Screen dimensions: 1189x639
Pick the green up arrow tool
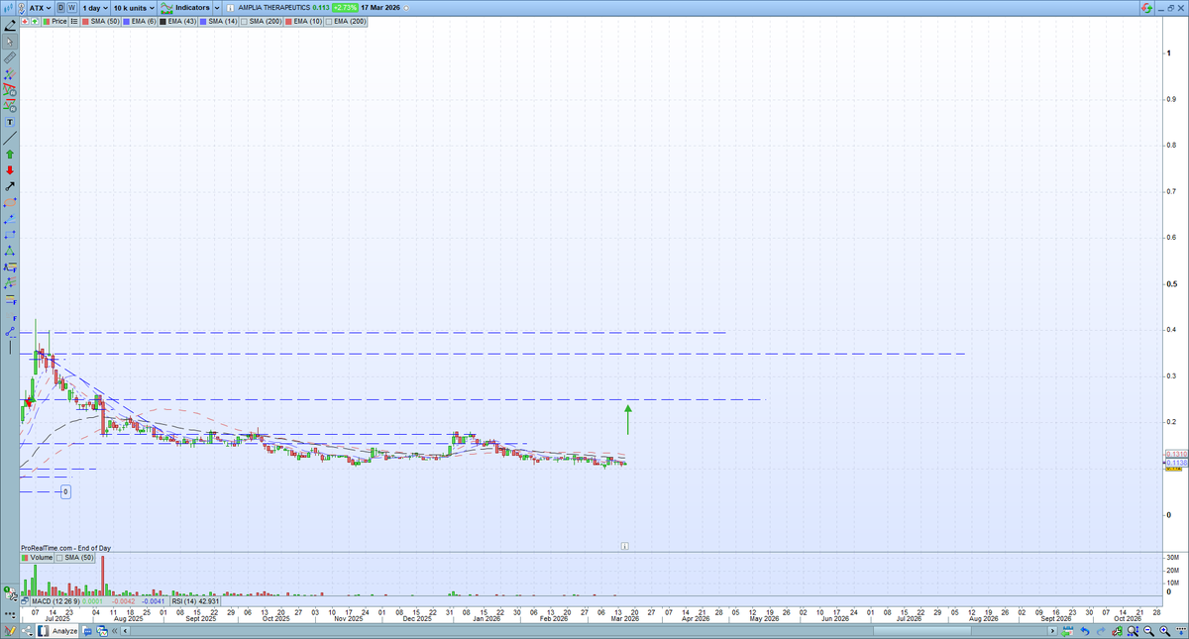(10, 154)
